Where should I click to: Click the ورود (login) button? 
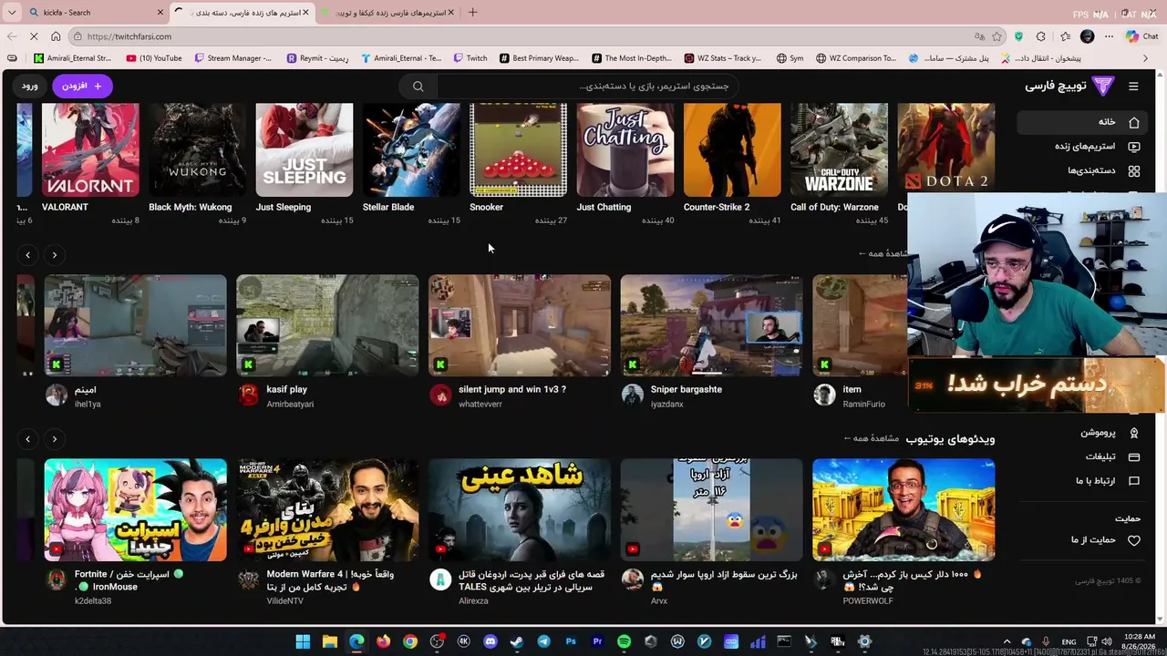point(30,86)
